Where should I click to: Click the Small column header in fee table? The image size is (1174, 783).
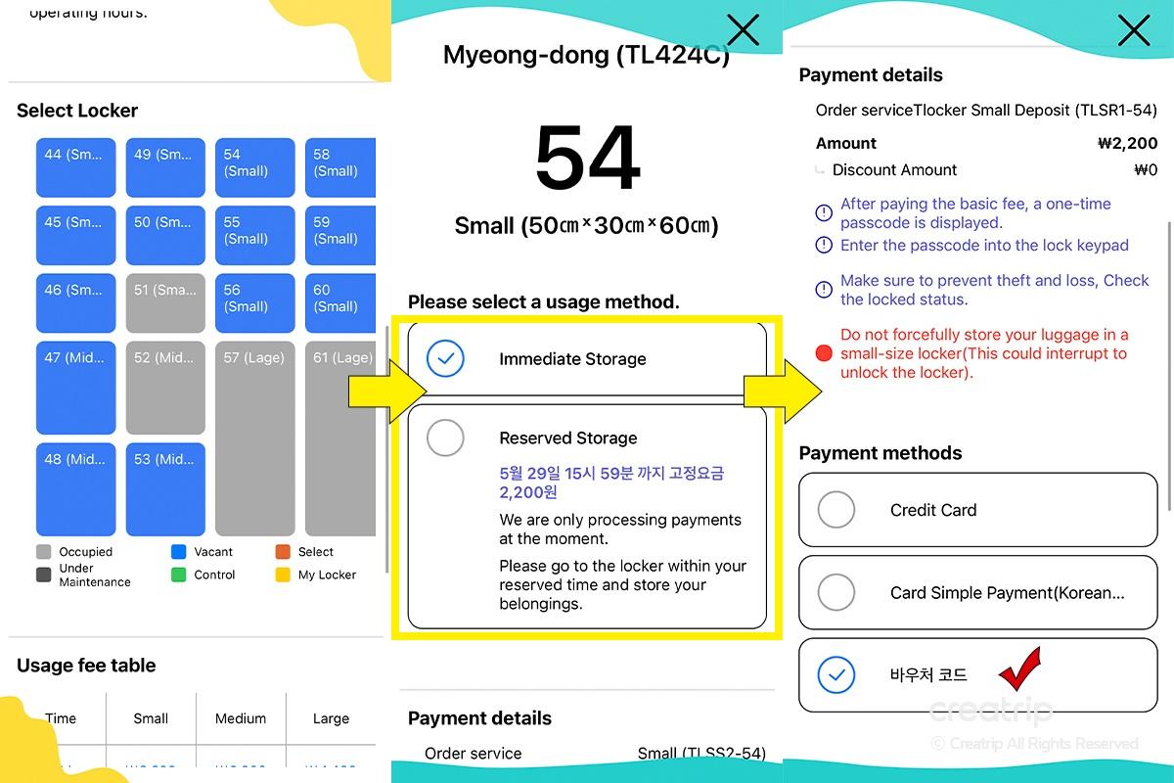point(151,718)
